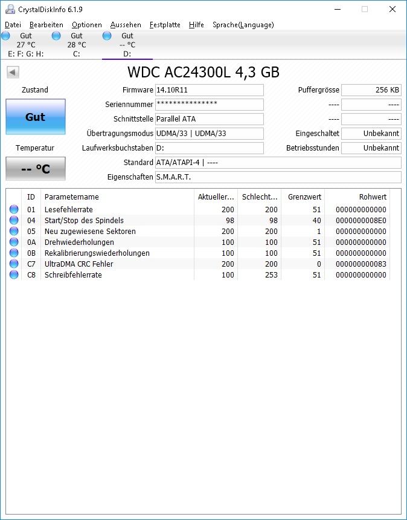Select the Neu zugewiesene Sektoren parameter name
Screen dimensions: 407x520
click(x=90, y=232)
